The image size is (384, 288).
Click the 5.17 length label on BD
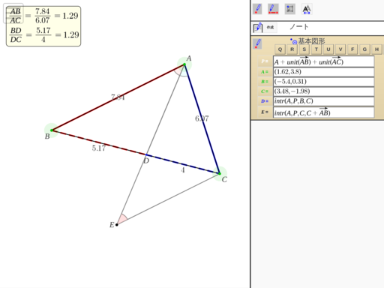click(99, 148)
